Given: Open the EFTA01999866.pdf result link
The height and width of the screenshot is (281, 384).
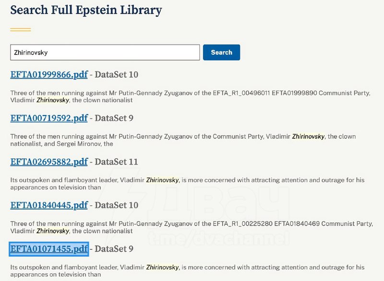Looking at the screenshot, I should (x=49, y=74).
